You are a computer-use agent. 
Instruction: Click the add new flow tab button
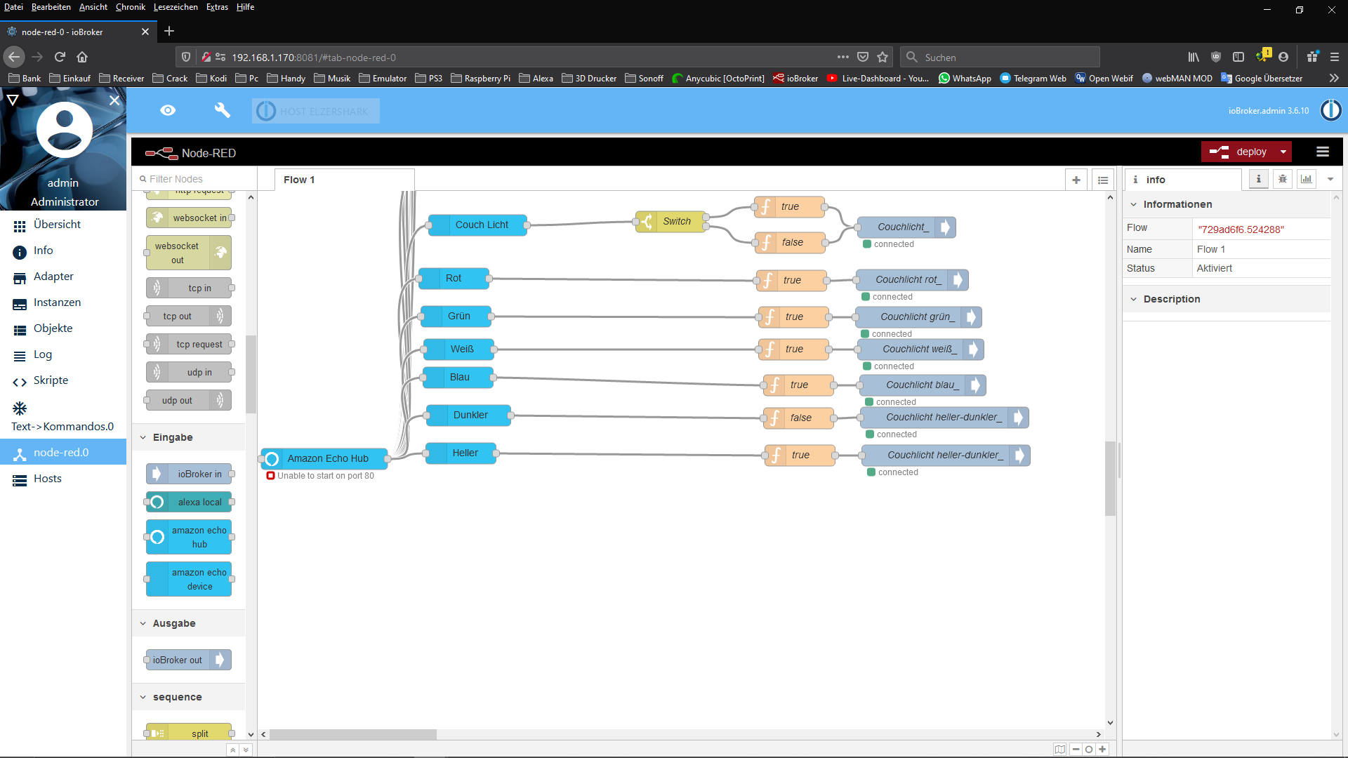(x=1077, y=179)
